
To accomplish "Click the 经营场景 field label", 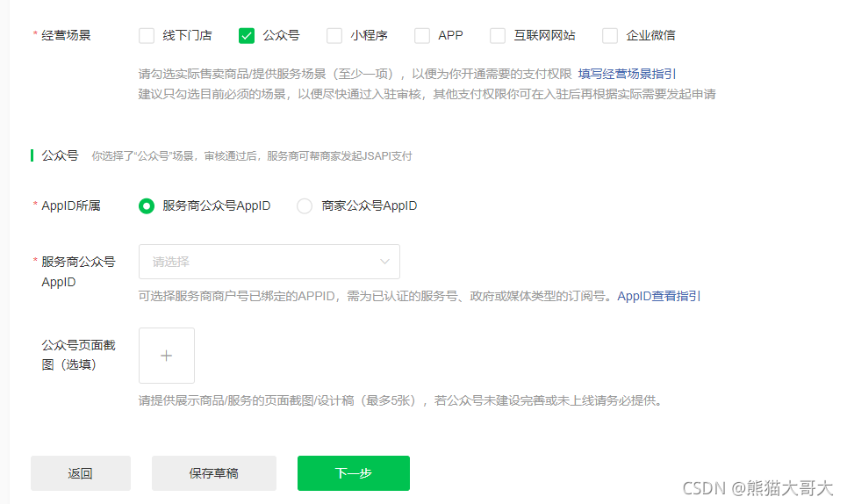I will (x=66, y=36).
